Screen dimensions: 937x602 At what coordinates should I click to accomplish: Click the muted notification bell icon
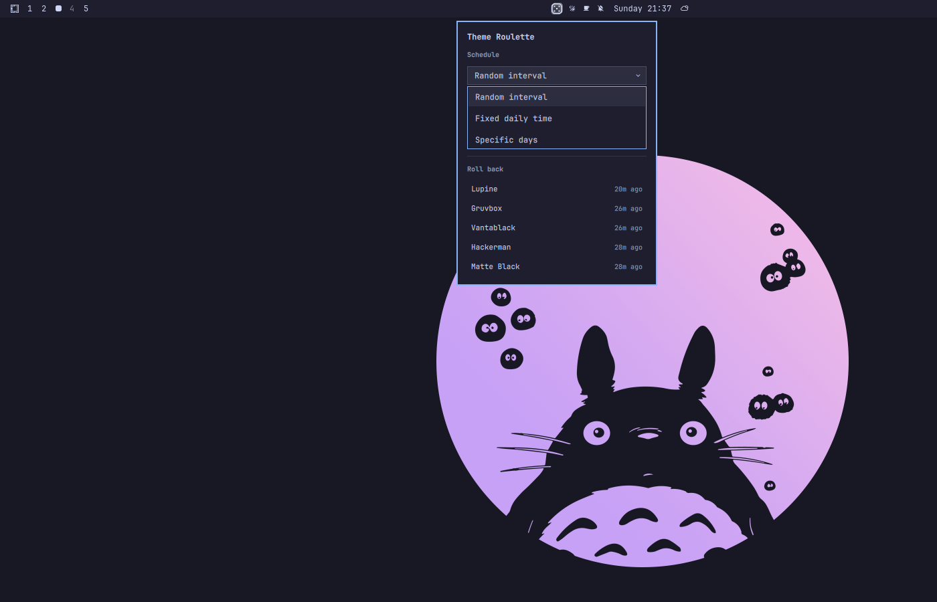point(600,9)
